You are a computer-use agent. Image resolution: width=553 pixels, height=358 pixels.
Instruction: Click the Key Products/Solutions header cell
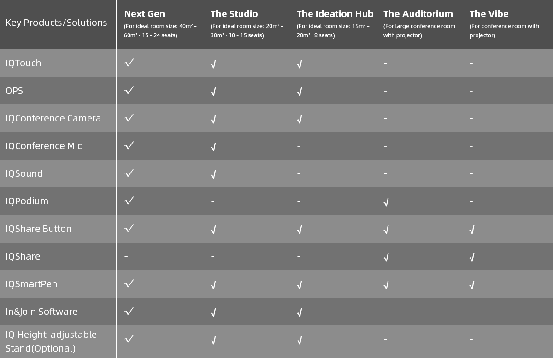pyautogui.click(x=56, y=23)
